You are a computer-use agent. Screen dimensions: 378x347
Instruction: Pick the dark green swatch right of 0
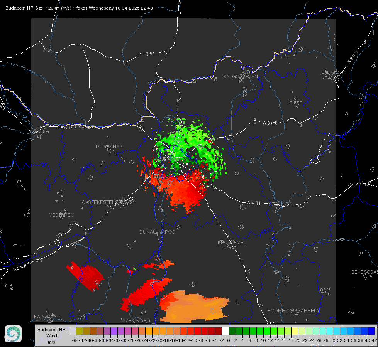(x=232, y=331)
